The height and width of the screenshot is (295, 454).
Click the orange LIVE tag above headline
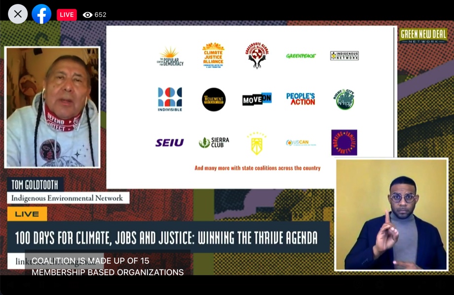(27, 214)
